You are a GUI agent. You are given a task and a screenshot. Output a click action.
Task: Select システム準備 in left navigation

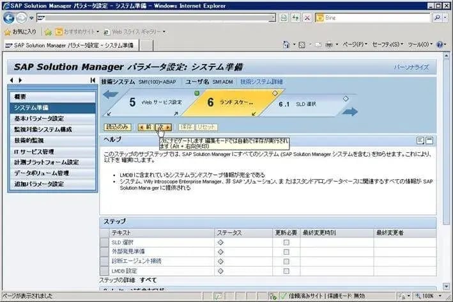(x=32, y=107)
